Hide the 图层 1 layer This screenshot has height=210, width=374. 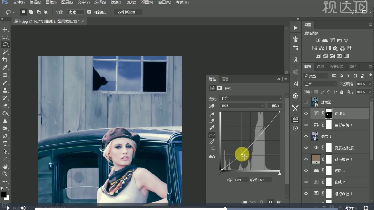(306, 136)
